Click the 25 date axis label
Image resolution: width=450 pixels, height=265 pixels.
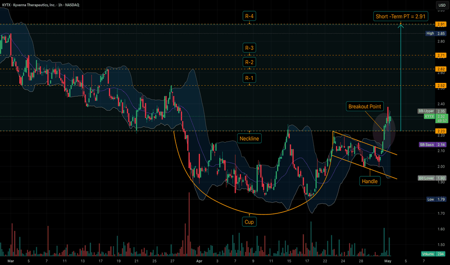[155, 261]
